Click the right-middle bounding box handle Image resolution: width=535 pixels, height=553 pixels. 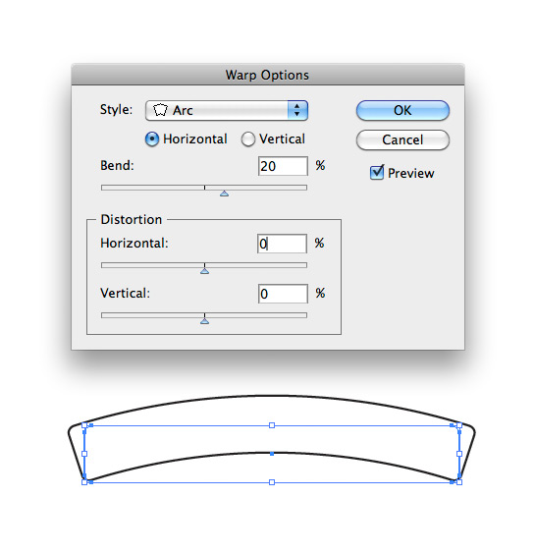(459, 454)
